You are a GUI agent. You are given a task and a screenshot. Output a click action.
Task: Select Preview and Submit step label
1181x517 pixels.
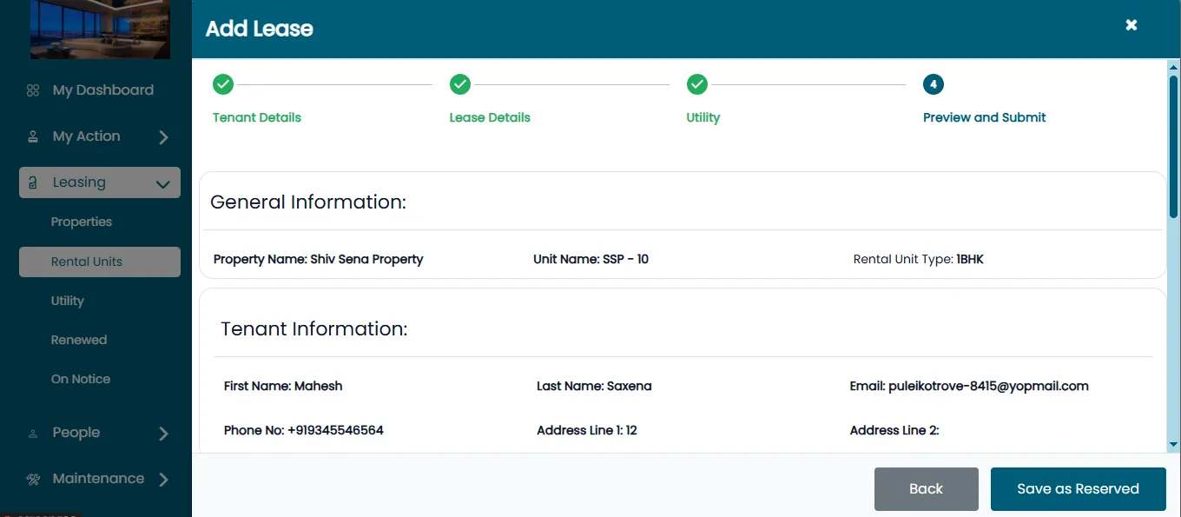click(985, 117)
